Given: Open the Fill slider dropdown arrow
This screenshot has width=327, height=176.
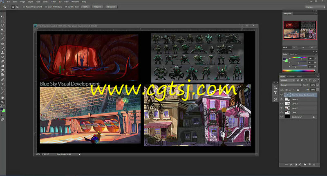Looking at the screenshot, I should tap(318, 90).
